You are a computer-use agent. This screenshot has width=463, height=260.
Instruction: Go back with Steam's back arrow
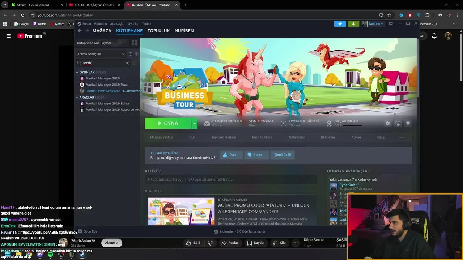pyautogui.click(x=80, y=31)
